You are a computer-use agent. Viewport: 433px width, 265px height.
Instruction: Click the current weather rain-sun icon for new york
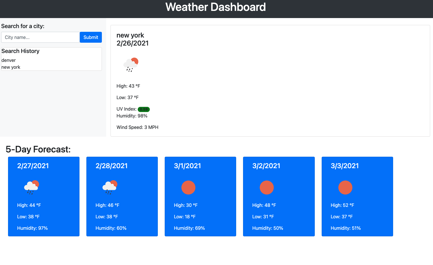pyautogui.click(x=131, y=65)
